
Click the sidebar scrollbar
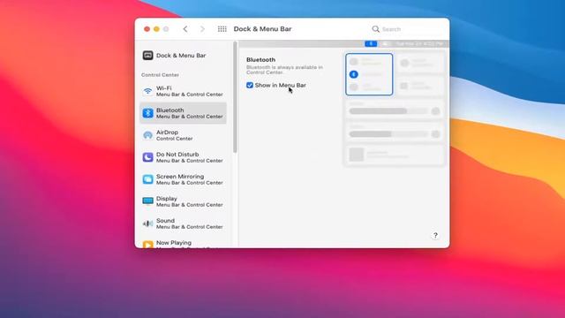235,97
